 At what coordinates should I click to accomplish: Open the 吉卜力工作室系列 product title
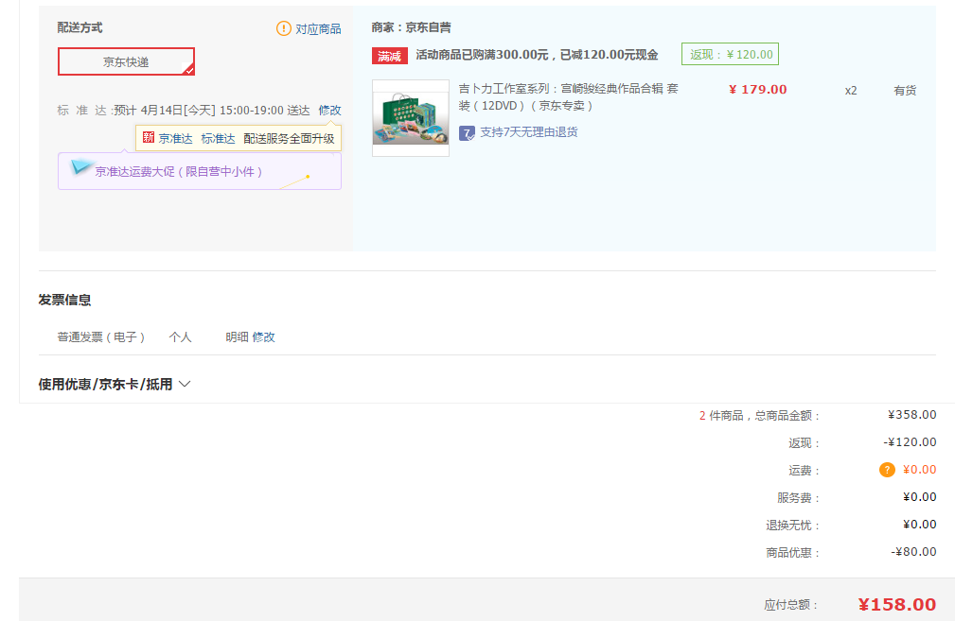[568, 96]
